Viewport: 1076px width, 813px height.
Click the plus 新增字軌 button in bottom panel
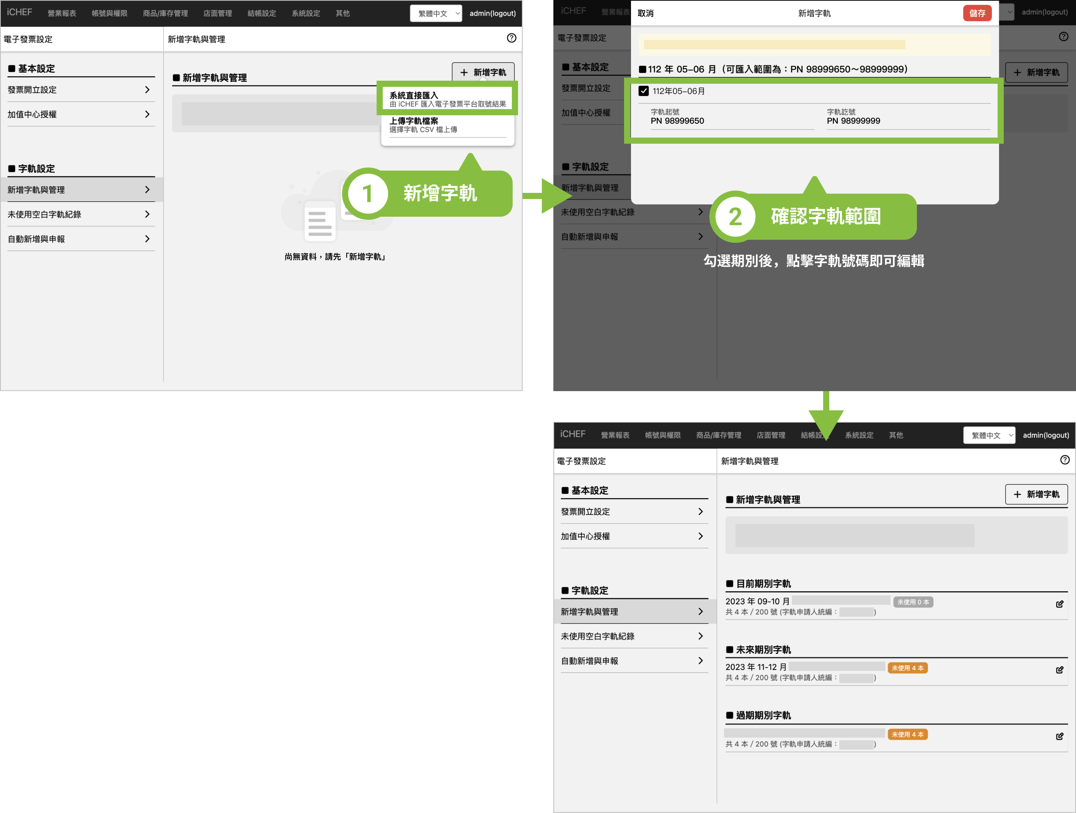point(1036,494)
